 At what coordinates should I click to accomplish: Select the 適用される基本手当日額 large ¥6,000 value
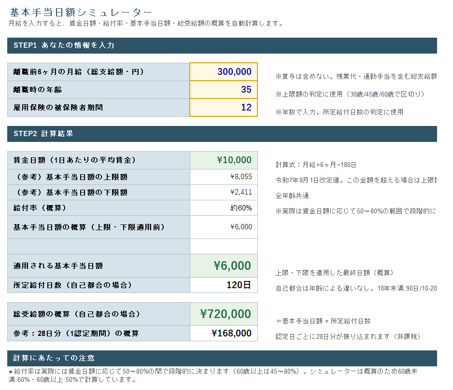tap(224, 266)
